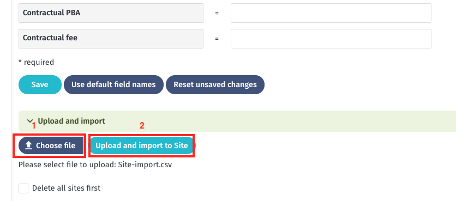Click the upload arrow icon on Choose file
456x201 pixels.
click(28, 145)
